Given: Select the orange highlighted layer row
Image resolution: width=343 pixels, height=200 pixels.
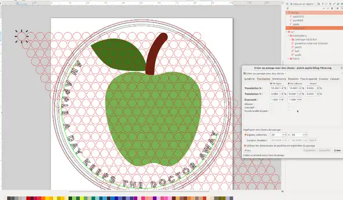Looking at the screenshot, I should coord(314,28).
